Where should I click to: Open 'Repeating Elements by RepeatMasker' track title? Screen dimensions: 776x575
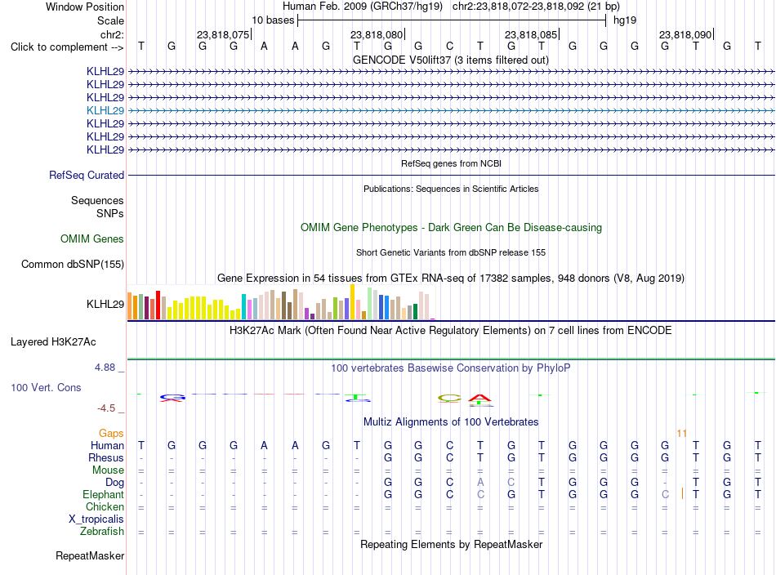coord(452,545)
